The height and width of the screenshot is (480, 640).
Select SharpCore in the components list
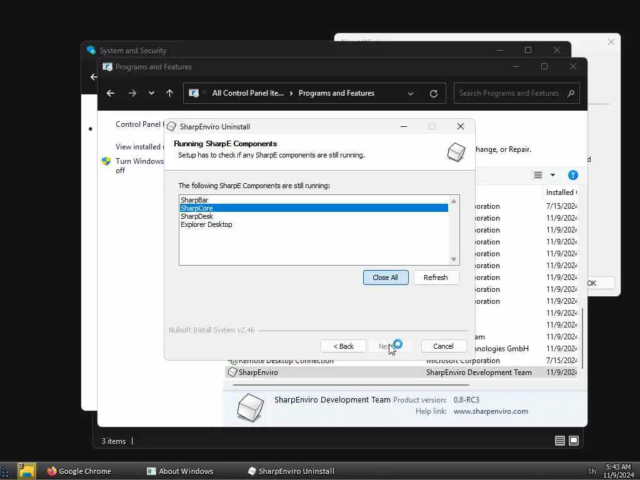pyautogui.click(x=314, y=208)
